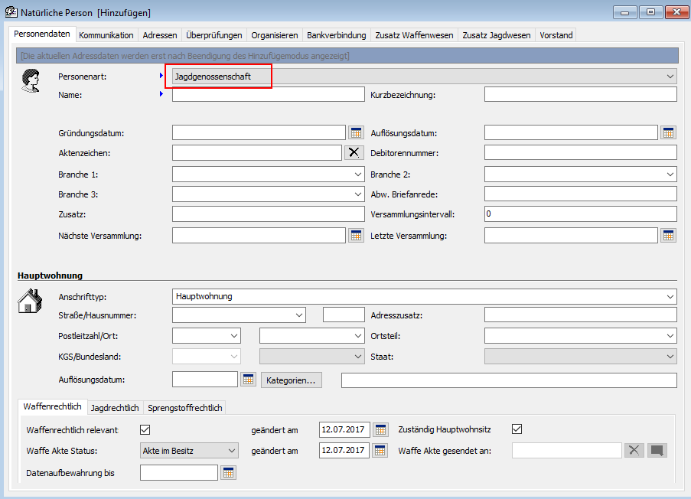Toggle the Zuständig Hauptwohnsitz checkbox
Image resolution: width=691 pixels, height=499 pixels.
(517, 429)
